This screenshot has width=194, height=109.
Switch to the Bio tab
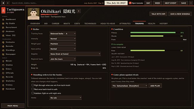(46, 24)
